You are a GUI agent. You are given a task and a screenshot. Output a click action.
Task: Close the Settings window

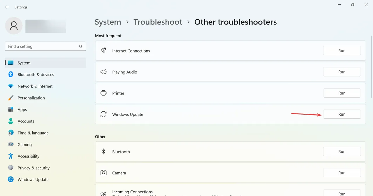point(366,5)
